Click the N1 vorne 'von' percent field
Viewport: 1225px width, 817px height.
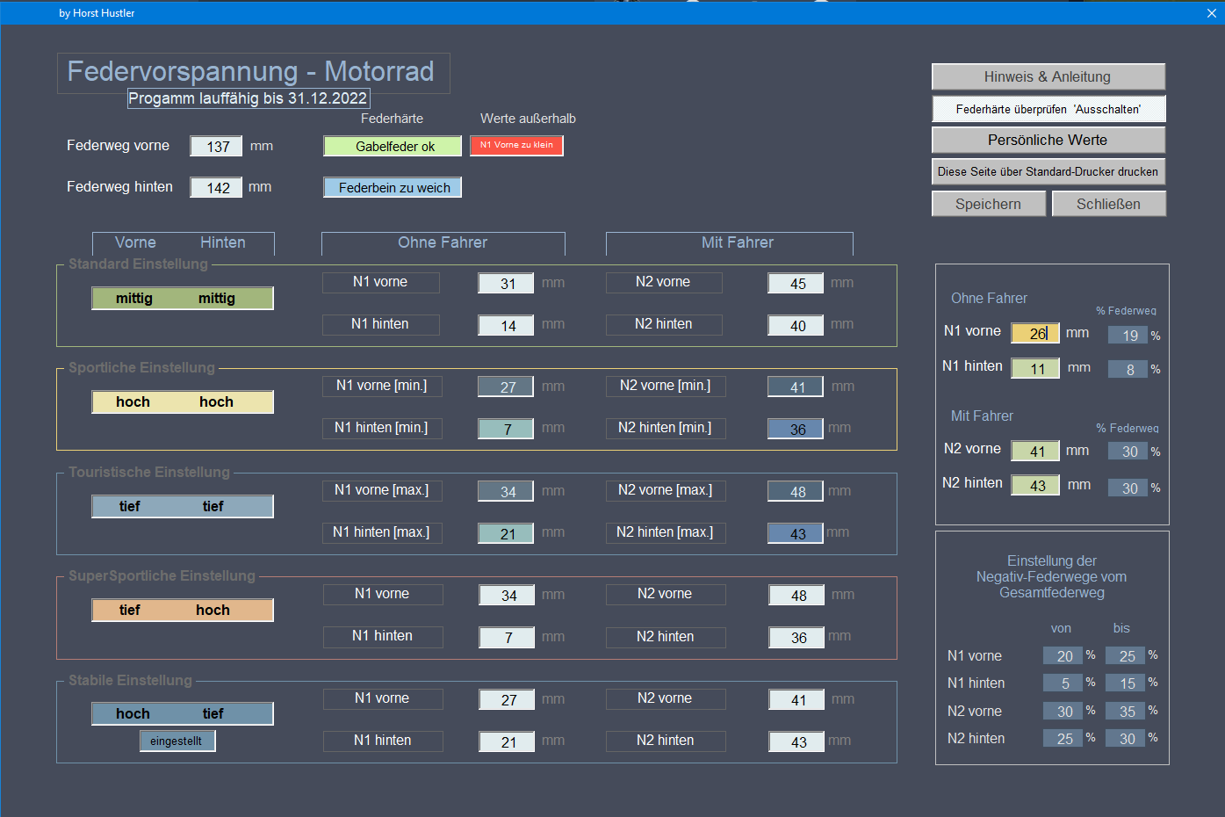pos(1063,656)
